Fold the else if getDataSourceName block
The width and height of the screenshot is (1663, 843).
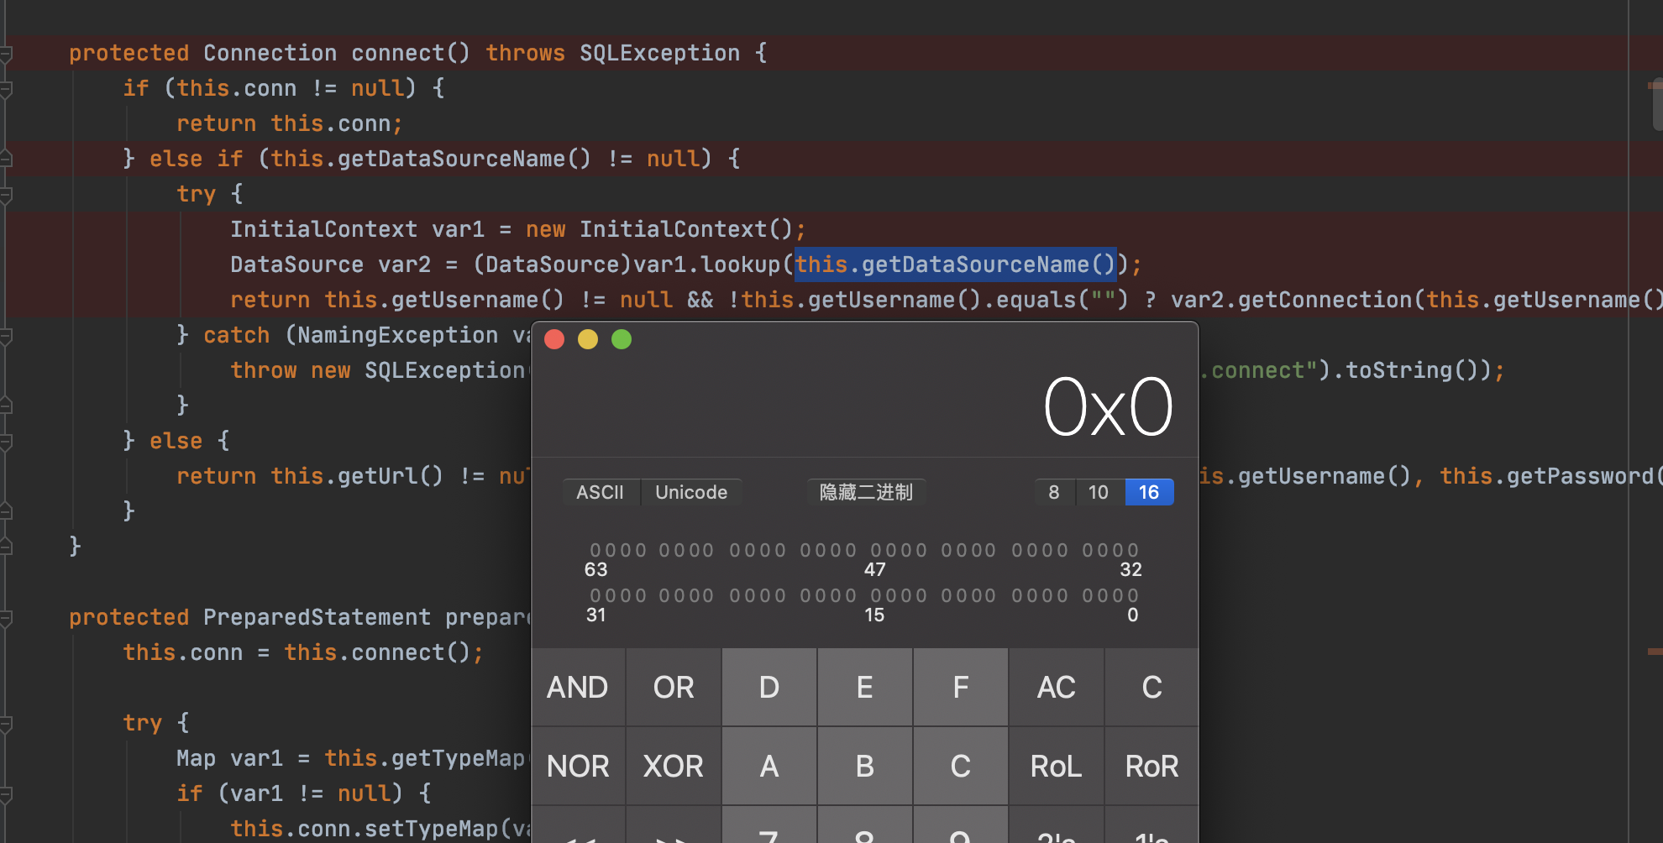click(x=6, y=159)
